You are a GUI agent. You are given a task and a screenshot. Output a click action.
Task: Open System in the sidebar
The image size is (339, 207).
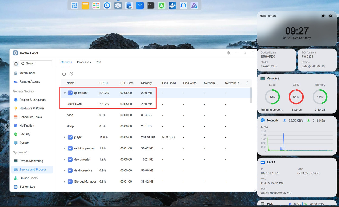(x=32, y=143)
